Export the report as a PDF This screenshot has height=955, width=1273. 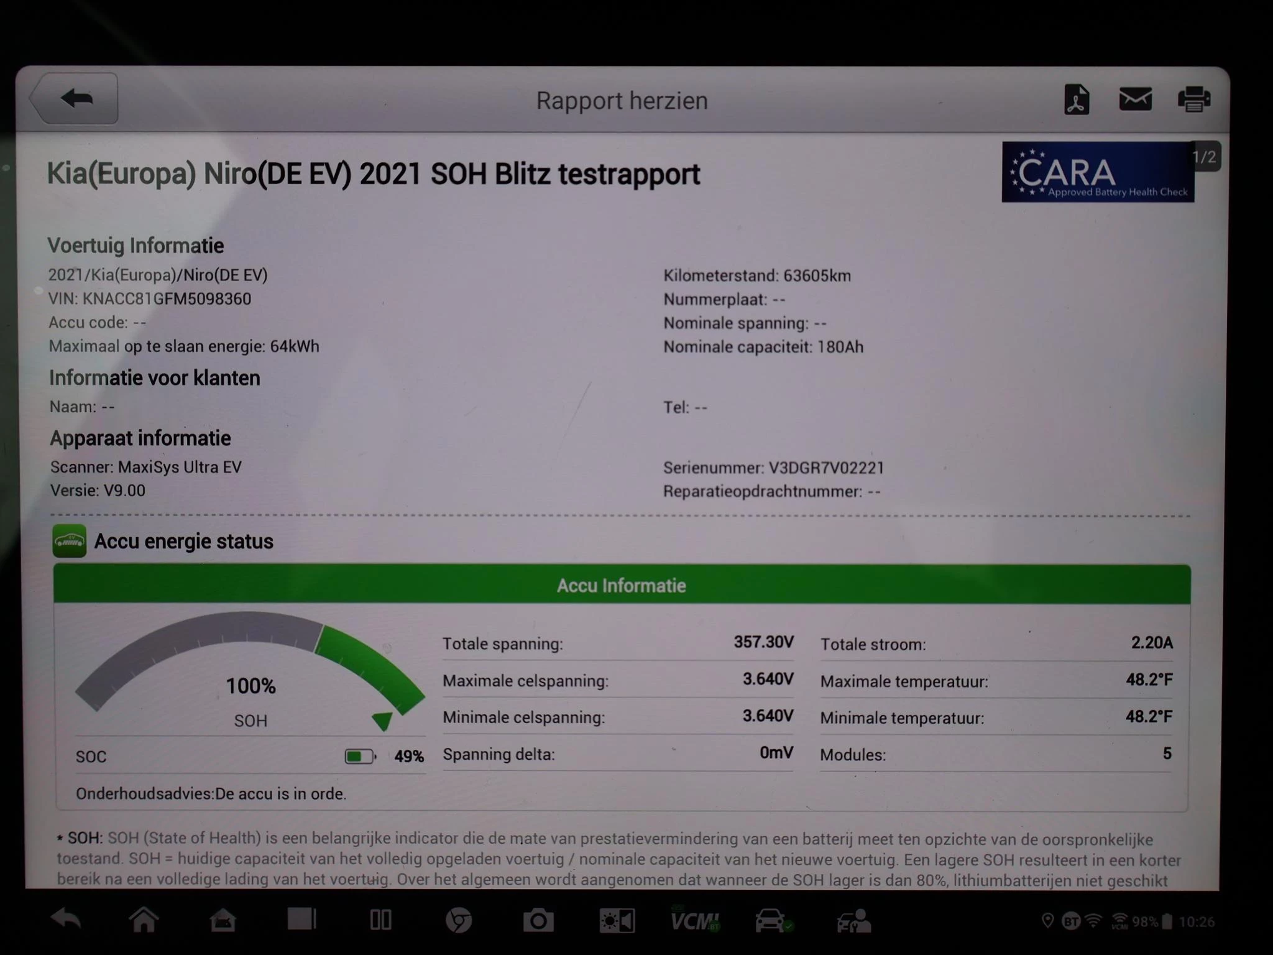click(1077, 99)
